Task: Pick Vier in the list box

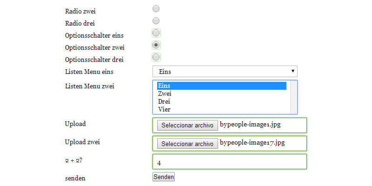Action: (222, 109)
